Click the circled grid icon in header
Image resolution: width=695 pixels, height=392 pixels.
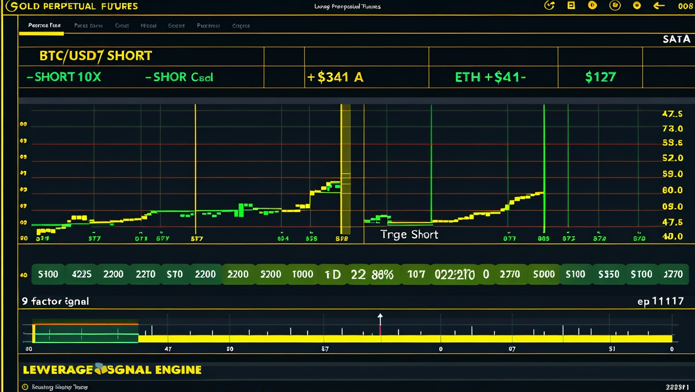[x=615, y=6]
